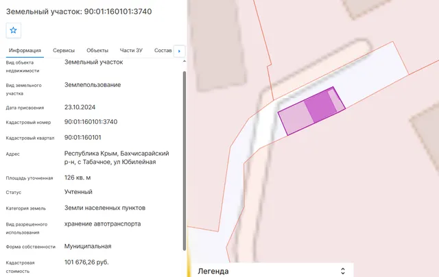Click the Земельный участок object type value

point(94,62)
